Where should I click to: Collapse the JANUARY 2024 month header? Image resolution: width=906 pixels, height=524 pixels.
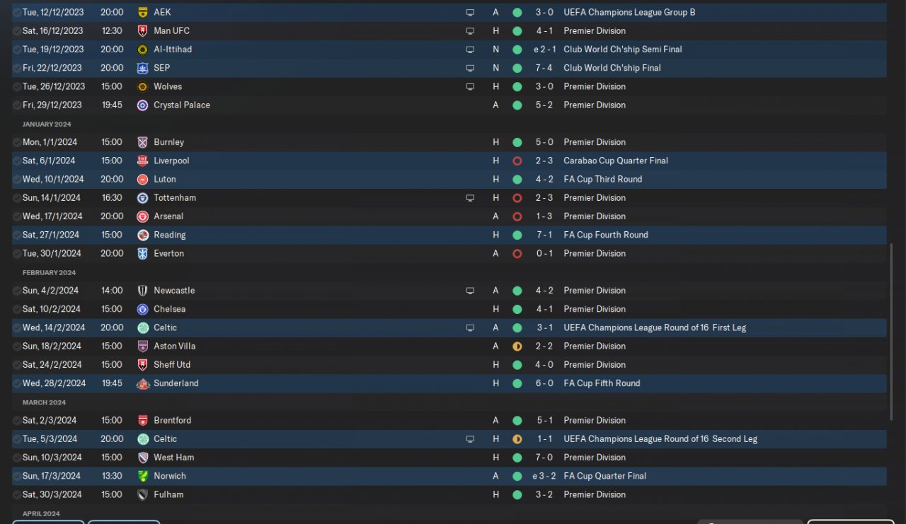(x=47, y=124)
